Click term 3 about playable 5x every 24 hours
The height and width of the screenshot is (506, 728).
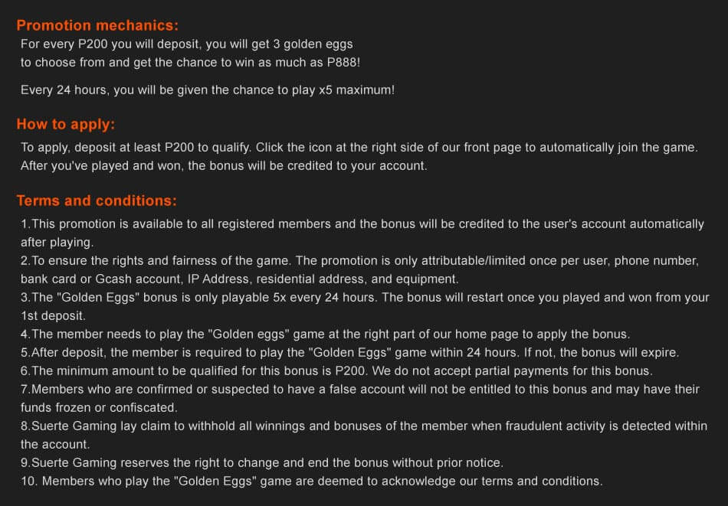pyautogui.click(x=365, y=297)
